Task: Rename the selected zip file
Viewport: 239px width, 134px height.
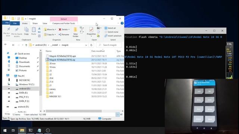Action: coord(64,35)
